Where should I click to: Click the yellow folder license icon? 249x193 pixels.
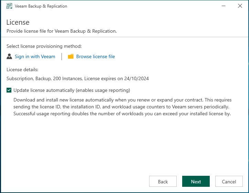click(71, 56)
